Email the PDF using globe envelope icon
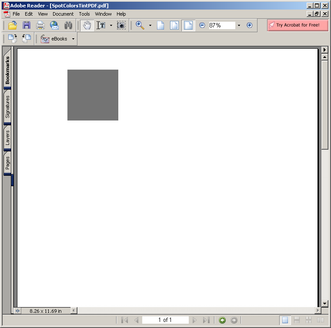This screenshot has height=328, width=331. (x=54, y=25)
